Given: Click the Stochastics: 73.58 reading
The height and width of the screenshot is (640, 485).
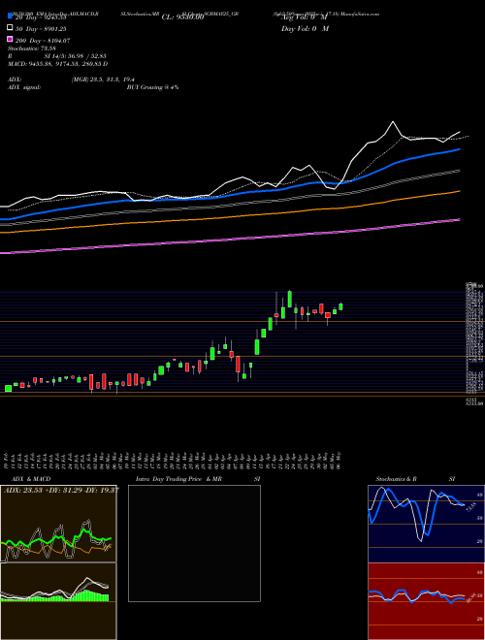Looking at the screenshot, I should point(32,48).
